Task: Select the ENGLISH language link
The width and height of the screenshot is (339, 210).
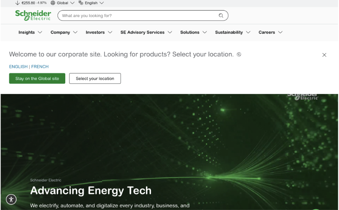Action: click(18, 66)
